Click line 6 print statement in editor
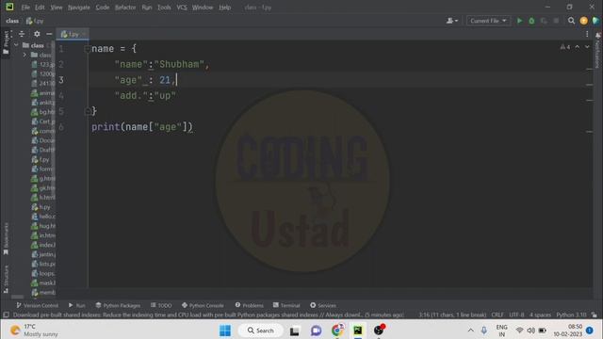This screenshot has height=339, width=603. click(142, 127)
